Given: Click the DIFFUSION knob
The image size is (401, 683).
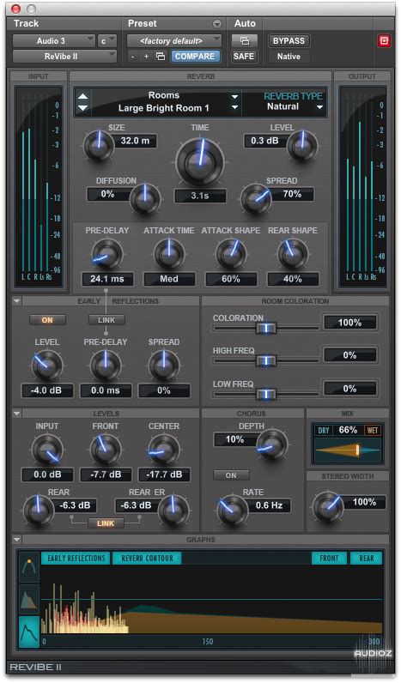Looking at the screenshot, I should 145,198.
